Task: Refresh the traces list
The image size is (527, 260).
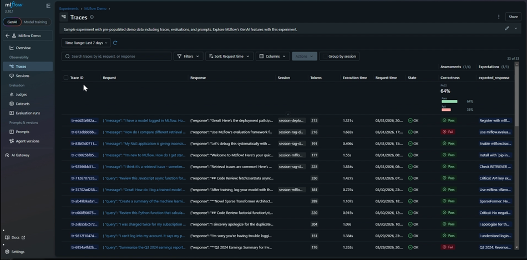Action: (115, 43)
